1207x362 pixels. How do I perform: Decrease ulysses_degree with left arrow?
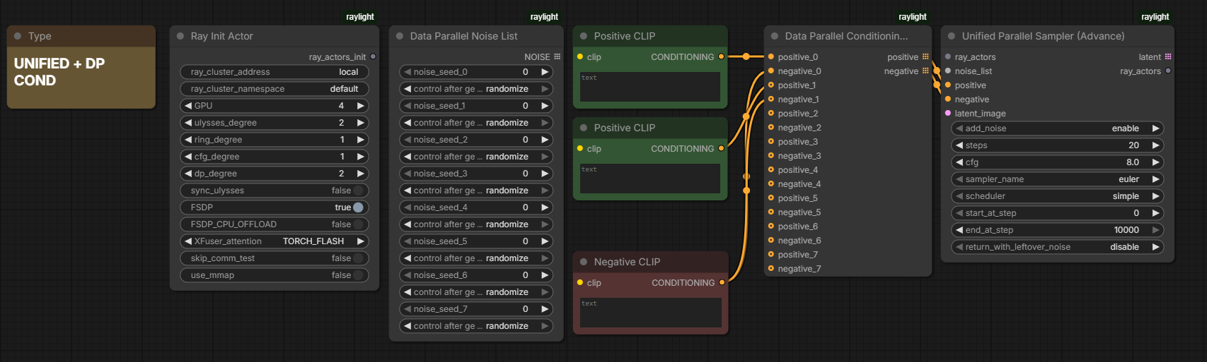click(x=188, y=123)
